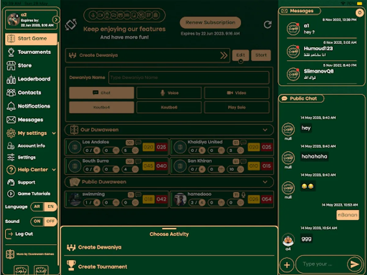
Task: Open the Start Game menu item
Action: (x=31, y=39)
